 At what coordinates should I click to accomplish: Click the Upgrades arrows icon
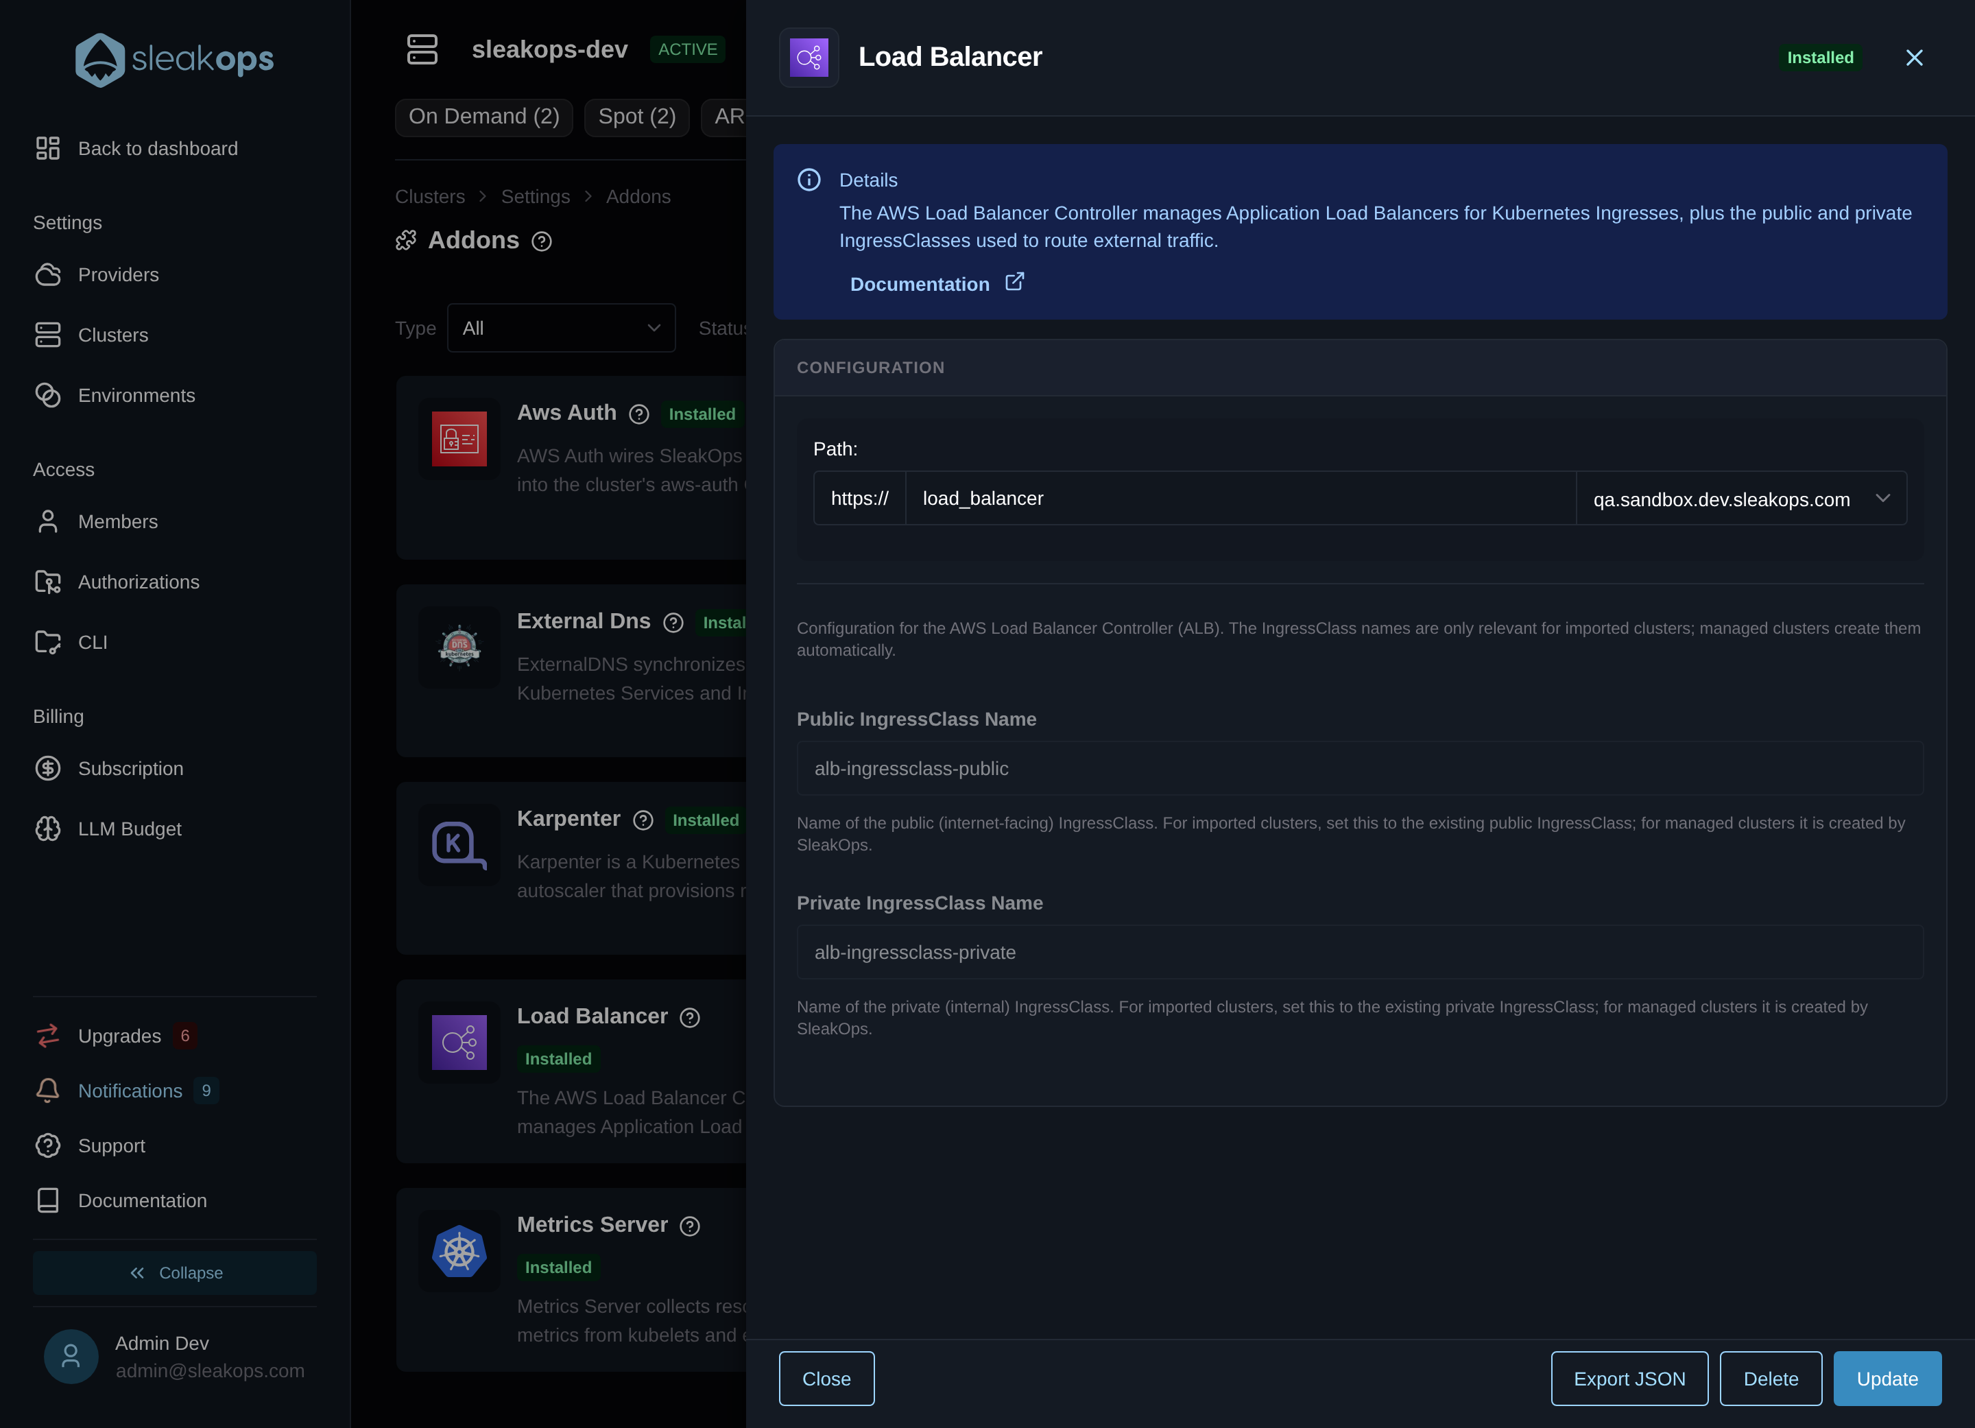click(x=48, y=1035)
